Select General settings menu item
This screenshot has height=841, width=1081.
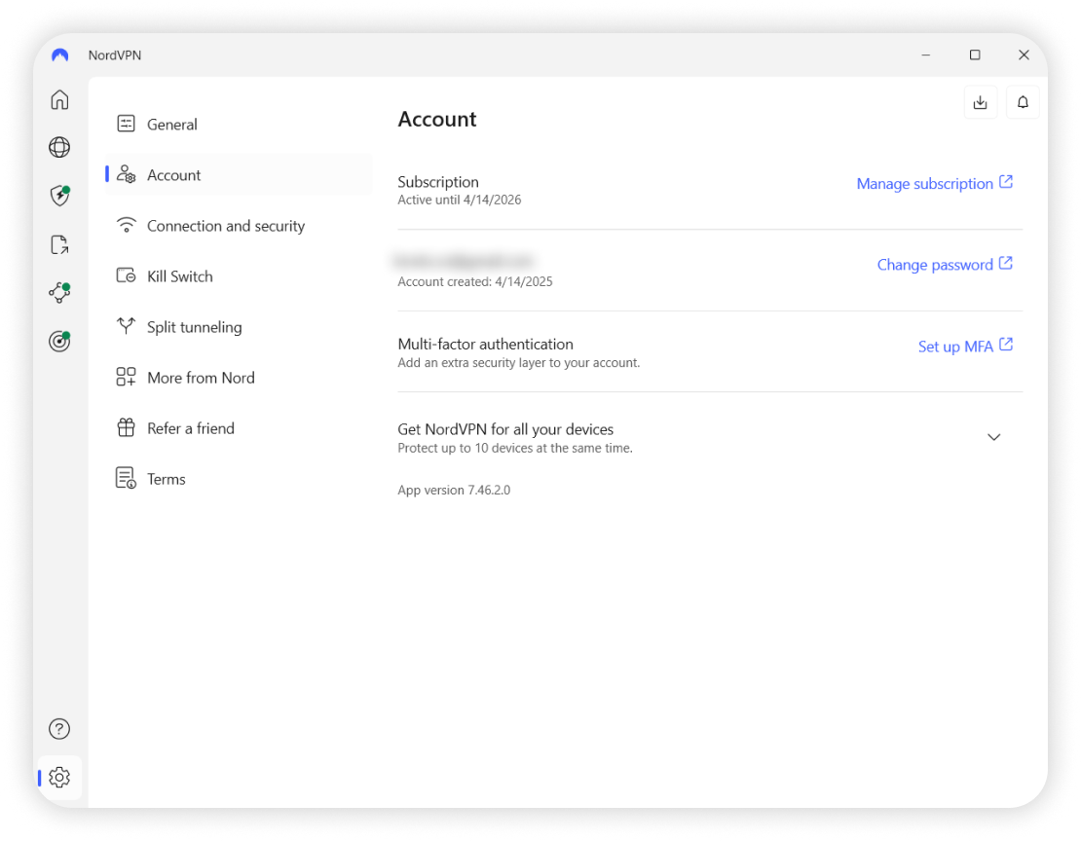171,125
